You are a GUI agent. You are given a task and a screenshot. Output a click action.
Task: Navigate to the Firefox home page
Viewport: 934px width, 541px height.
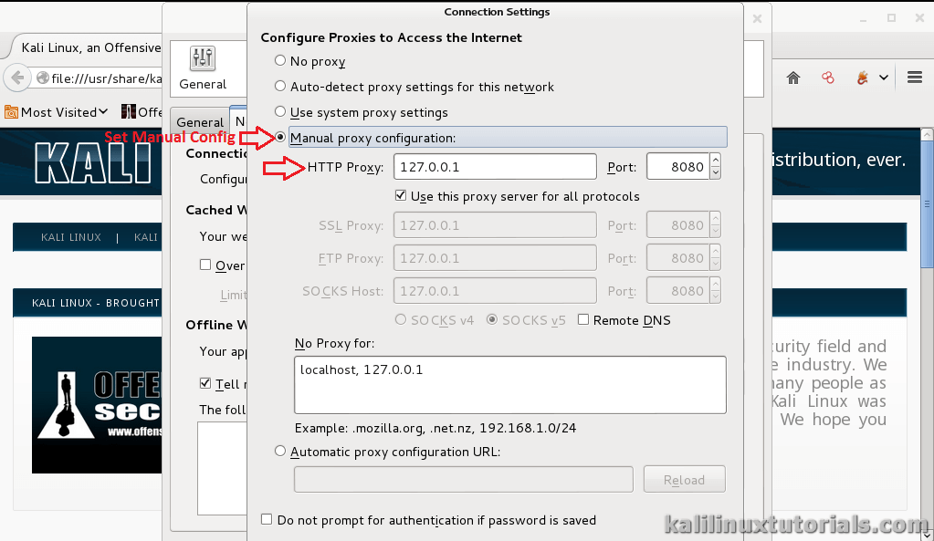[793, 78]
